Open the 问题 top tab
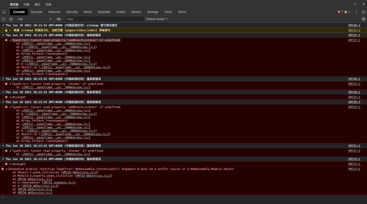 pos(27,4)
